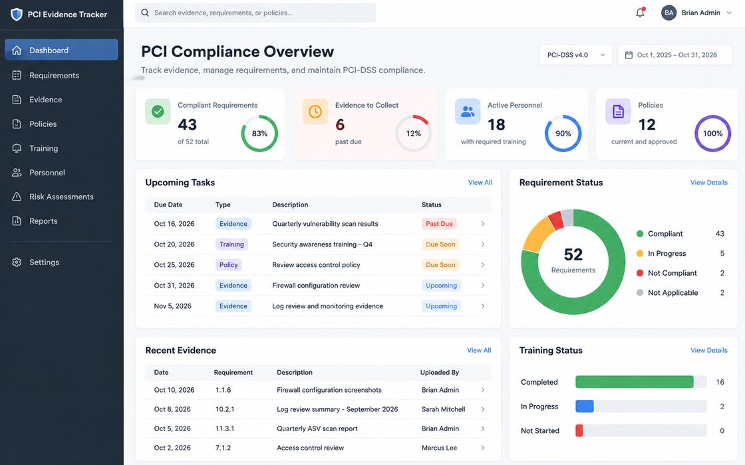Viewport: 745px width, 465px height.
Task: Click the Requirements list icon in the sidebar
Action: coord(17,75)
